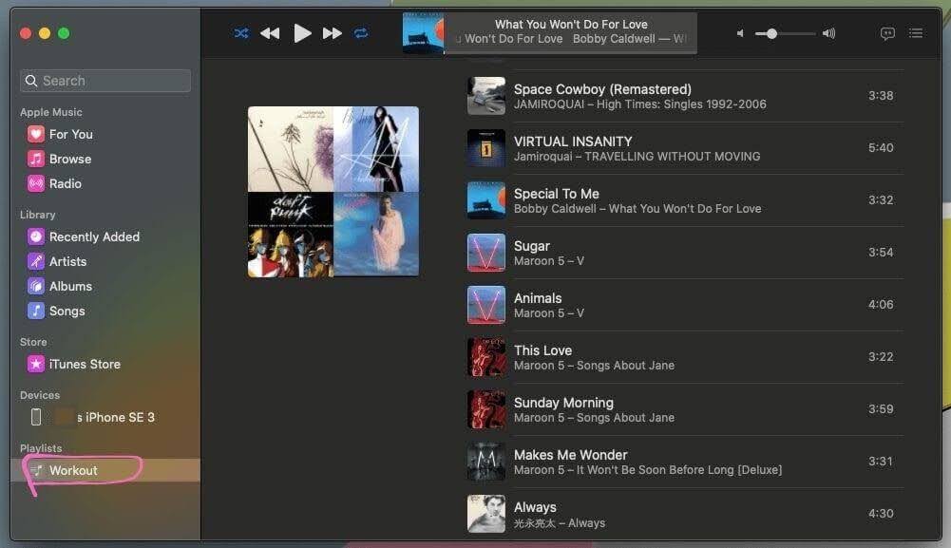
Task: Click the Space Cowboy album thumbnail
Action: (x=486, y=96)
